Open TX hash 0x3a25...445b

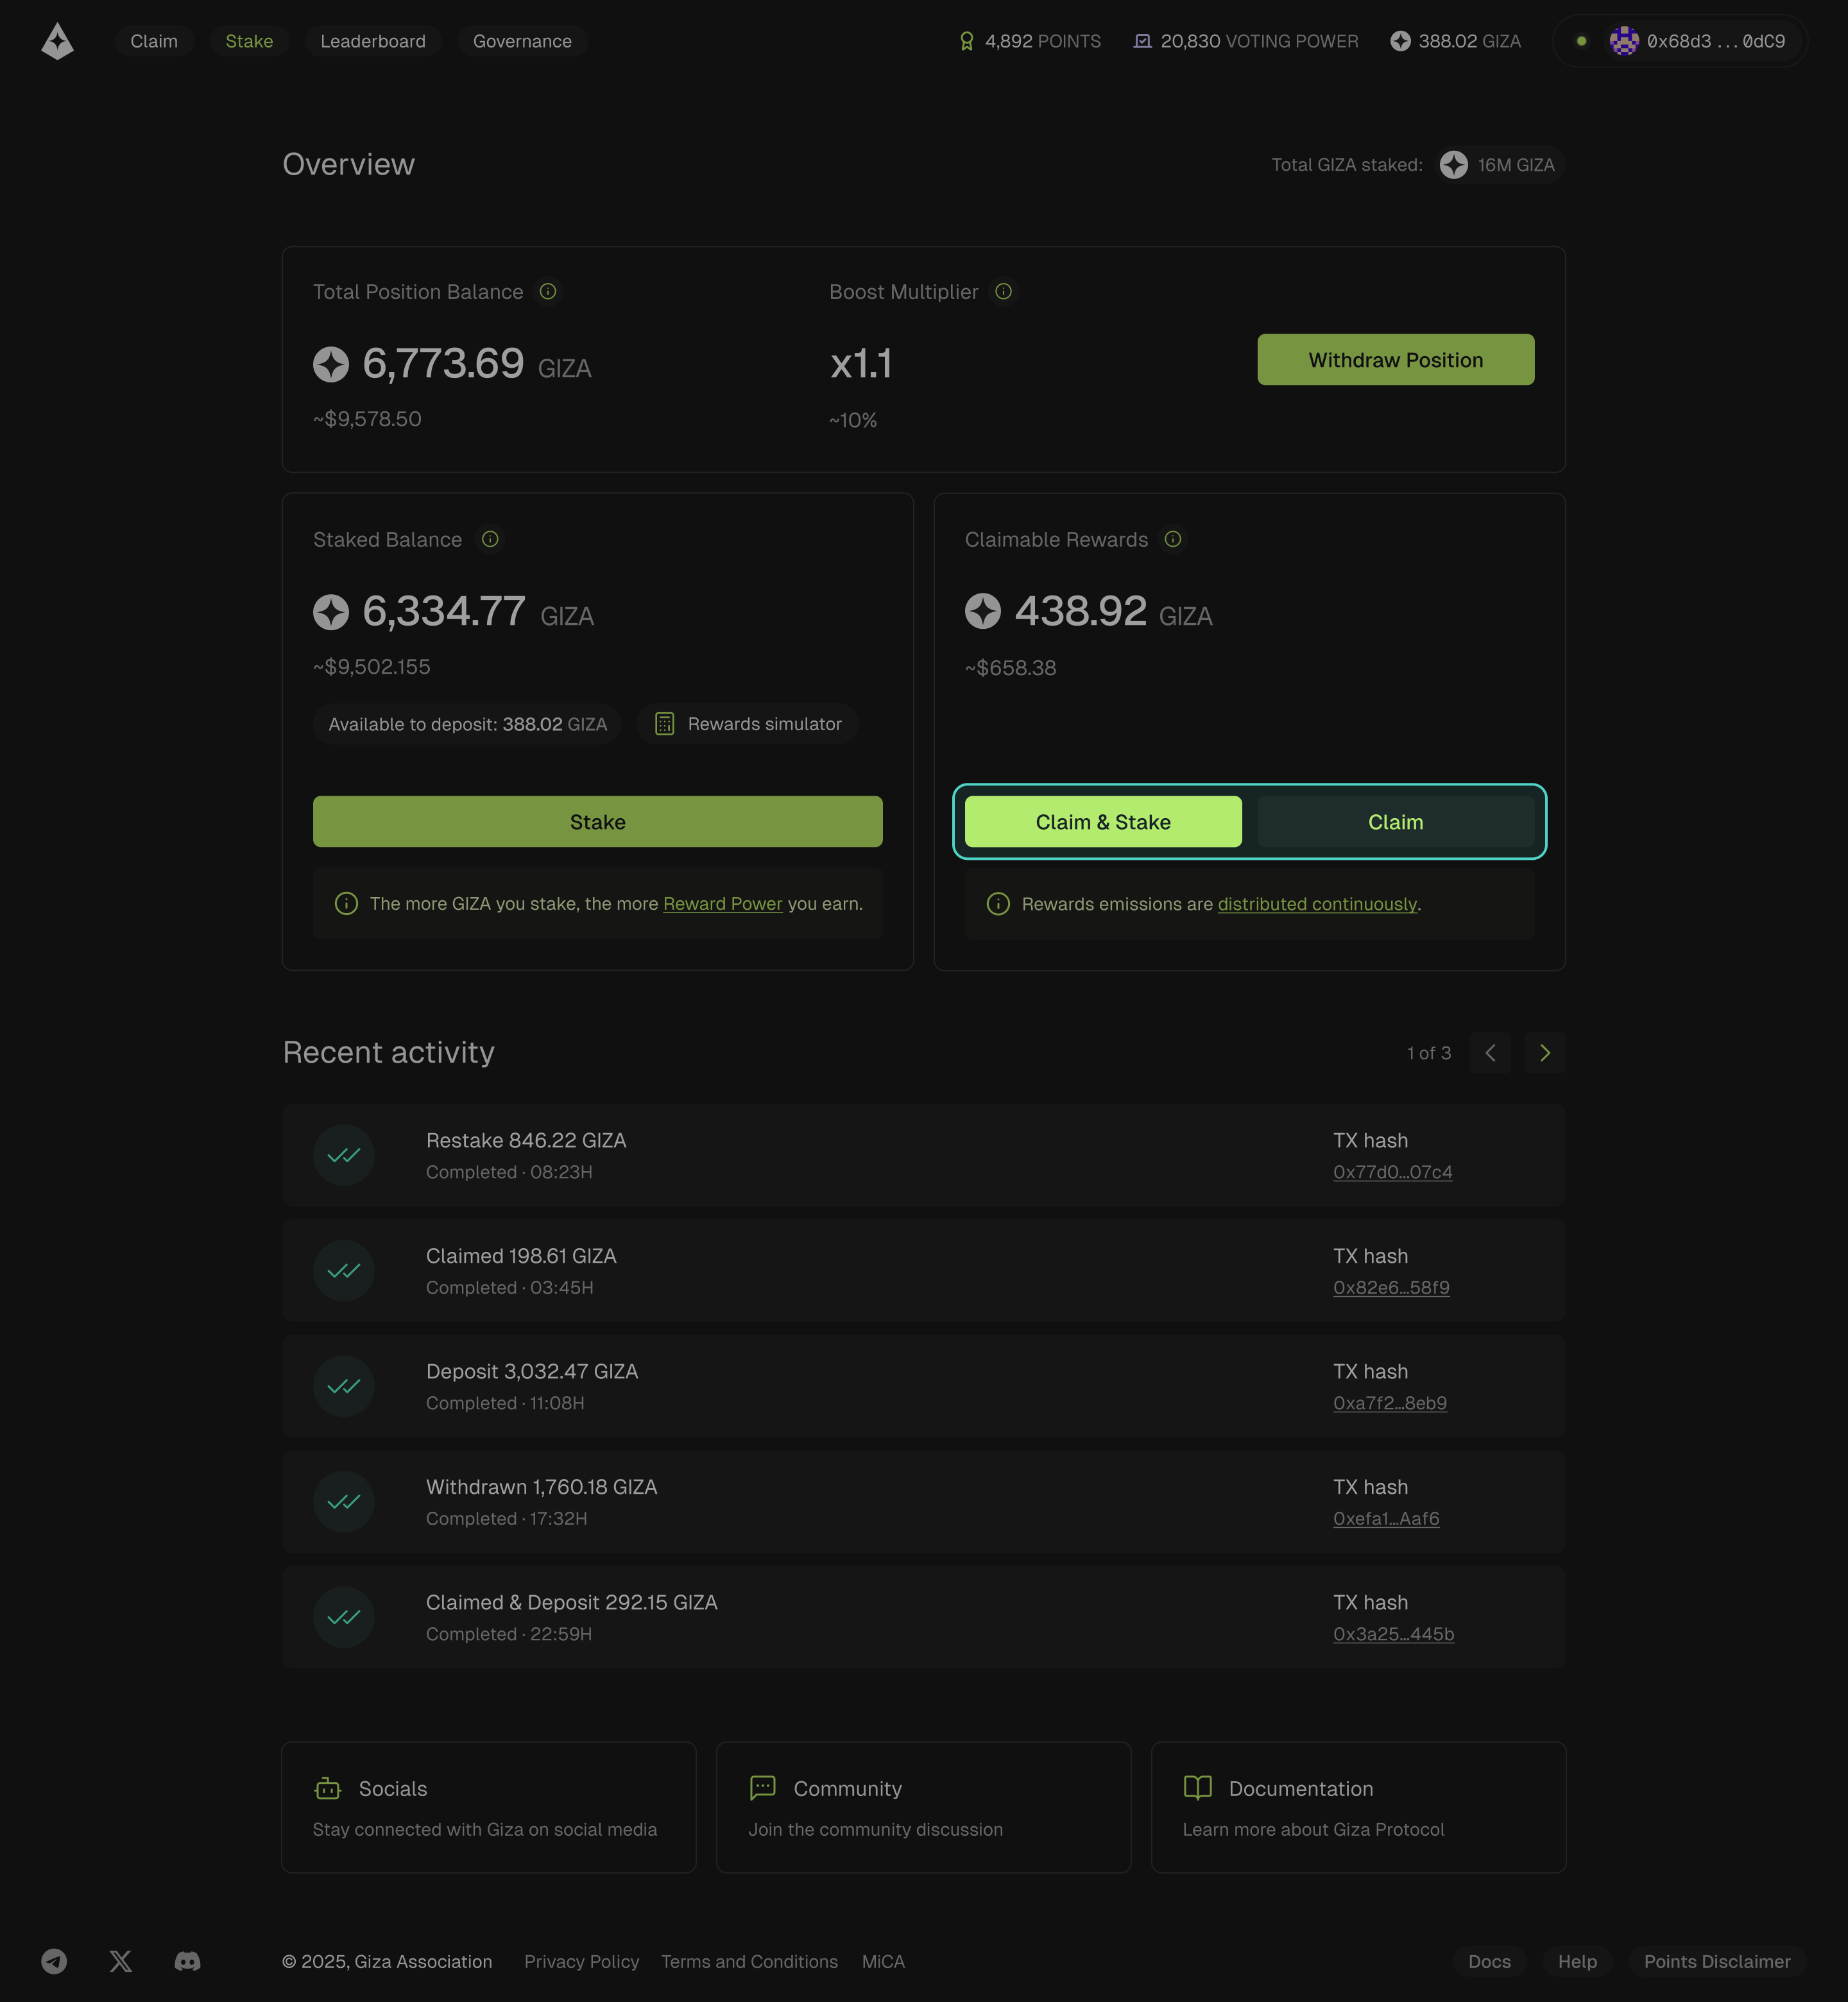point(1393,1634)
